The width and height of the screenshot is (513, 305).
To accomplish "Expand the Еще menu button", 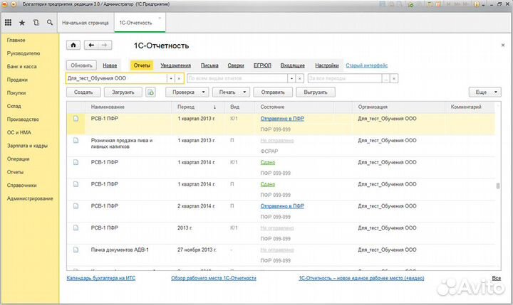I will [x=484, y=92].
